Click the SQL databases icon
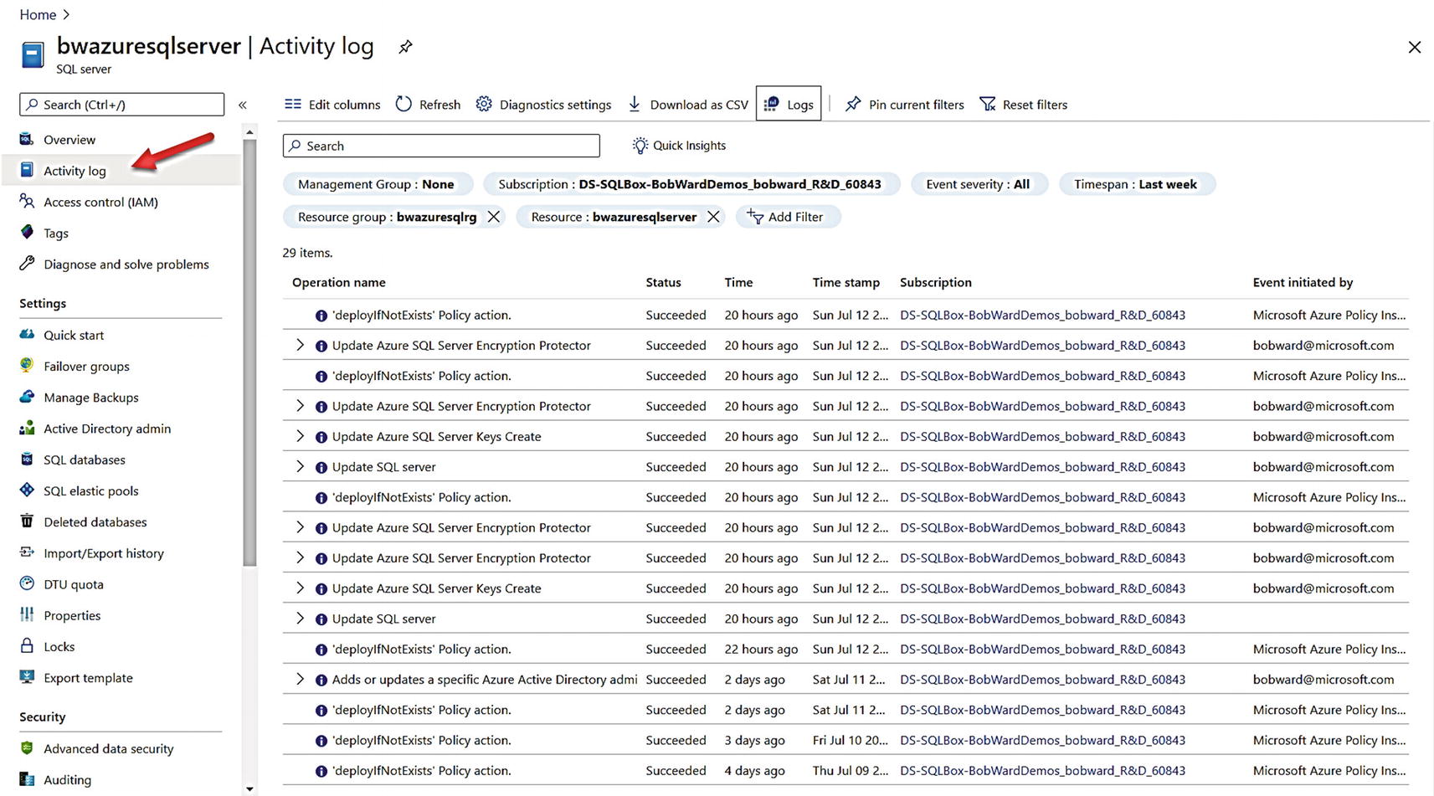The height and width of the screenshot is (796, 1434). tap(27, 460)
